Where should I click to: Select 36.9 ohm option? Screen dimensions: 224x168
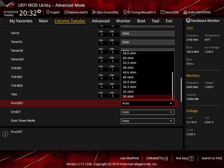click(147, 82)
